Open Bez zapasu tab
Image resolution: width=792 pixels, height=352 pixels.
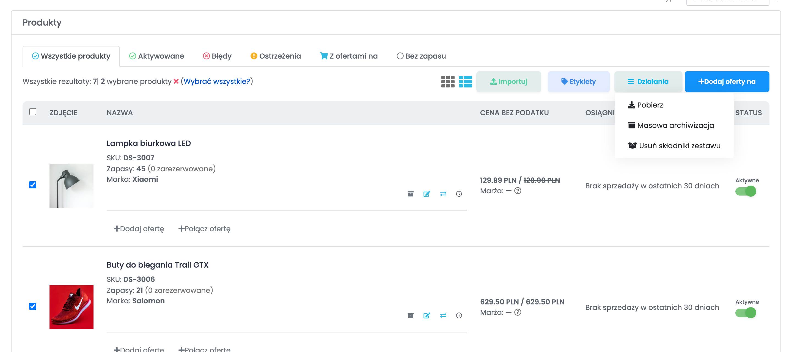421,56
